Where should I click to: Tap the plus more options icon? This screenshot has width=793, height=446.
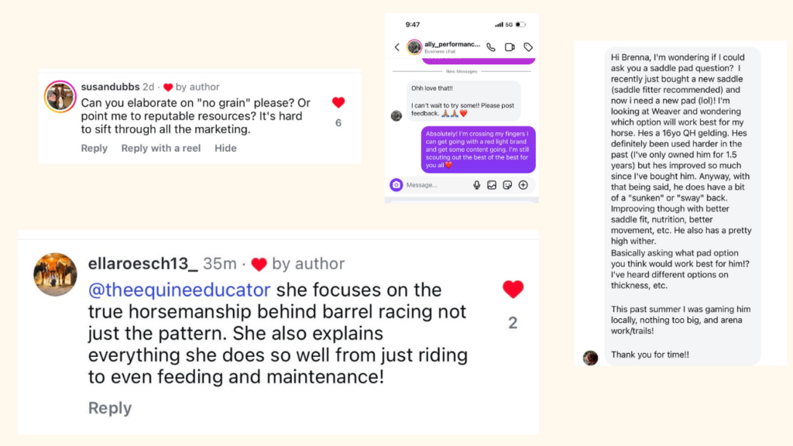point(524,185)
